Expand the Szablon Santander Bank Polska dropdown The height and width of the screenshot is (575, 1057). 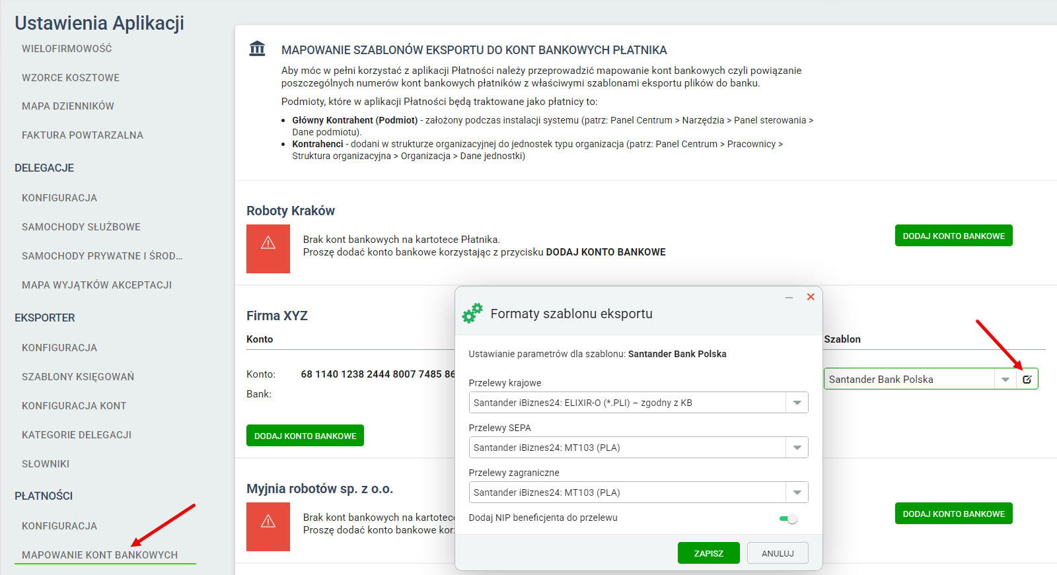point(1005,379)
